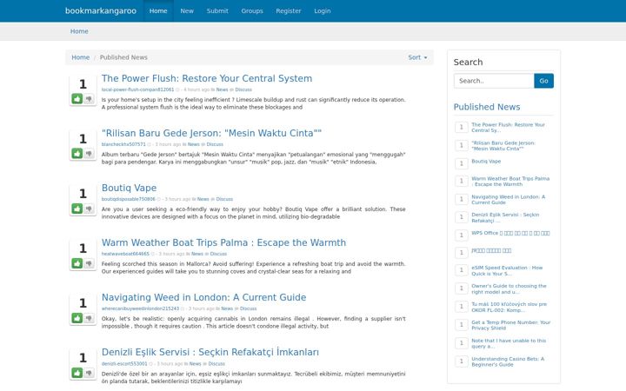Open sidebar link 'The Power Flush: Restore Your Central Sy...'

(508, 127)
